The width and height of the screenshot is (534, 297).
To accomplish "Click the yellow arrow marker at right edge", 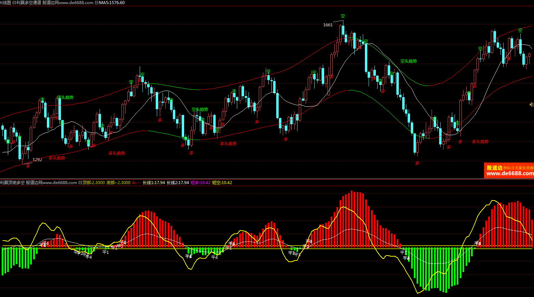I will [532, 105].
